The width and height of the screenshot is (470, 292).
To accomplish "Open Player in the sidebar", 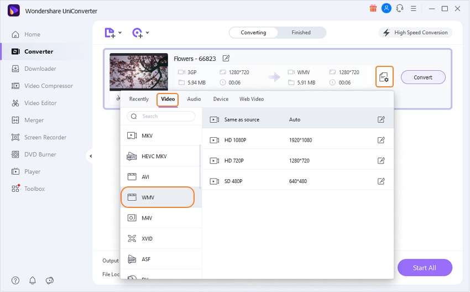I will [x=26, y=171].
